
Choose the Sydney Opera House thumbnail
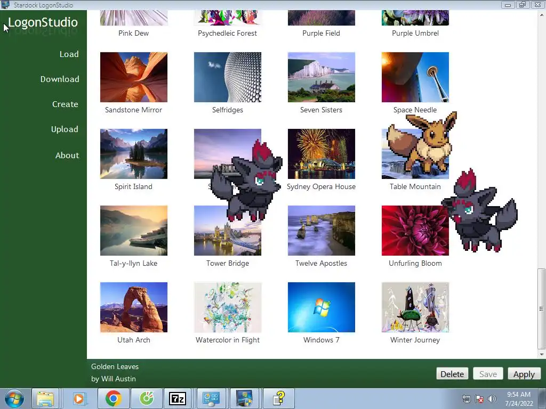coord(322,154)
